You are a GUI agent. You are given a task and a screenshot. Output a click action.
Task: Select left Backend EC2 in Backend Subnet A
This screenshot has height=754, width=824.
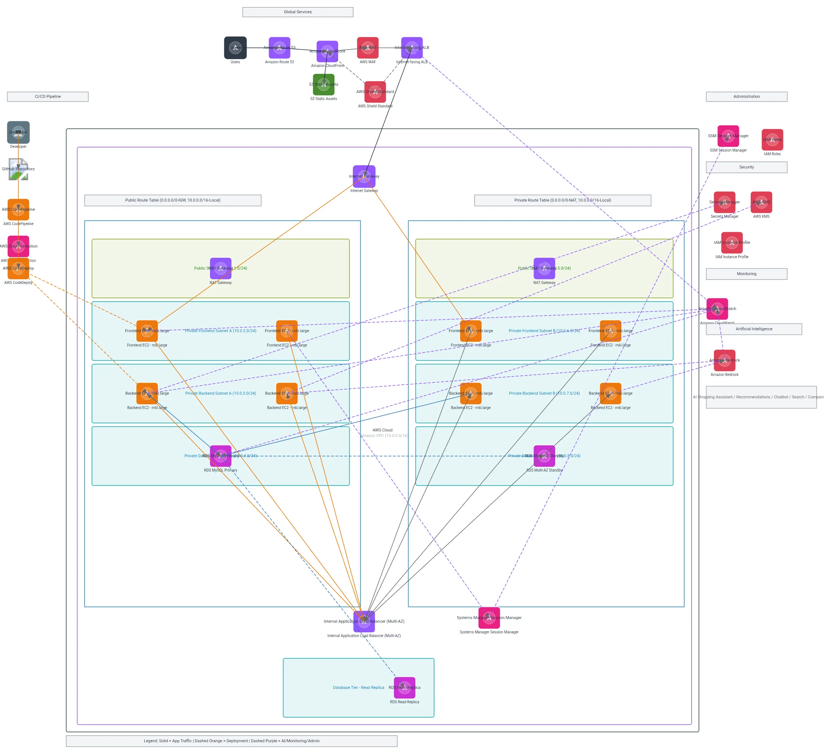click(x=147, y=393)
